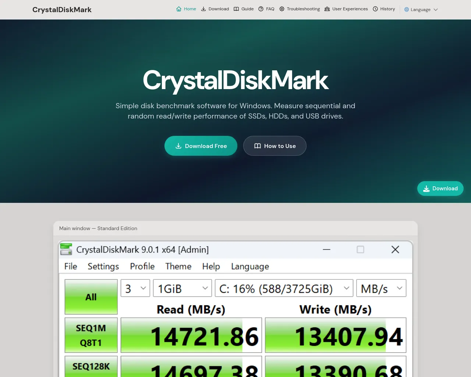Click the SEQ128K test button
Screen dimensions: 471x377
[x=91, y=366]
